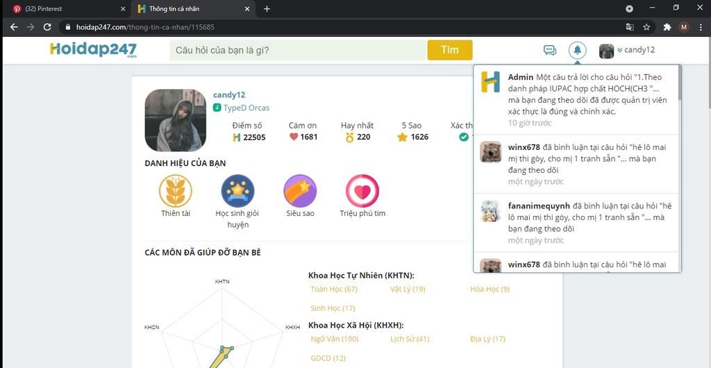The height and width of the screenshot is (368, 711).
Task: Open the Sinh Học (17) link
Action: (333, 308)
